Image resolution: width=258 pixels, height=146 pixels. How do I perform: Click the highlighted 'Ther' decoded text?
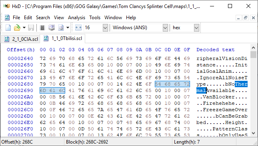pyautogui.click(x=241, y=84)
